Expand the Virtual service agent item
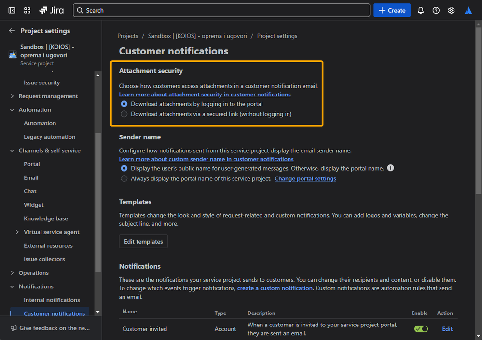Viewport: 482px width, 340px height. (18, 232)
